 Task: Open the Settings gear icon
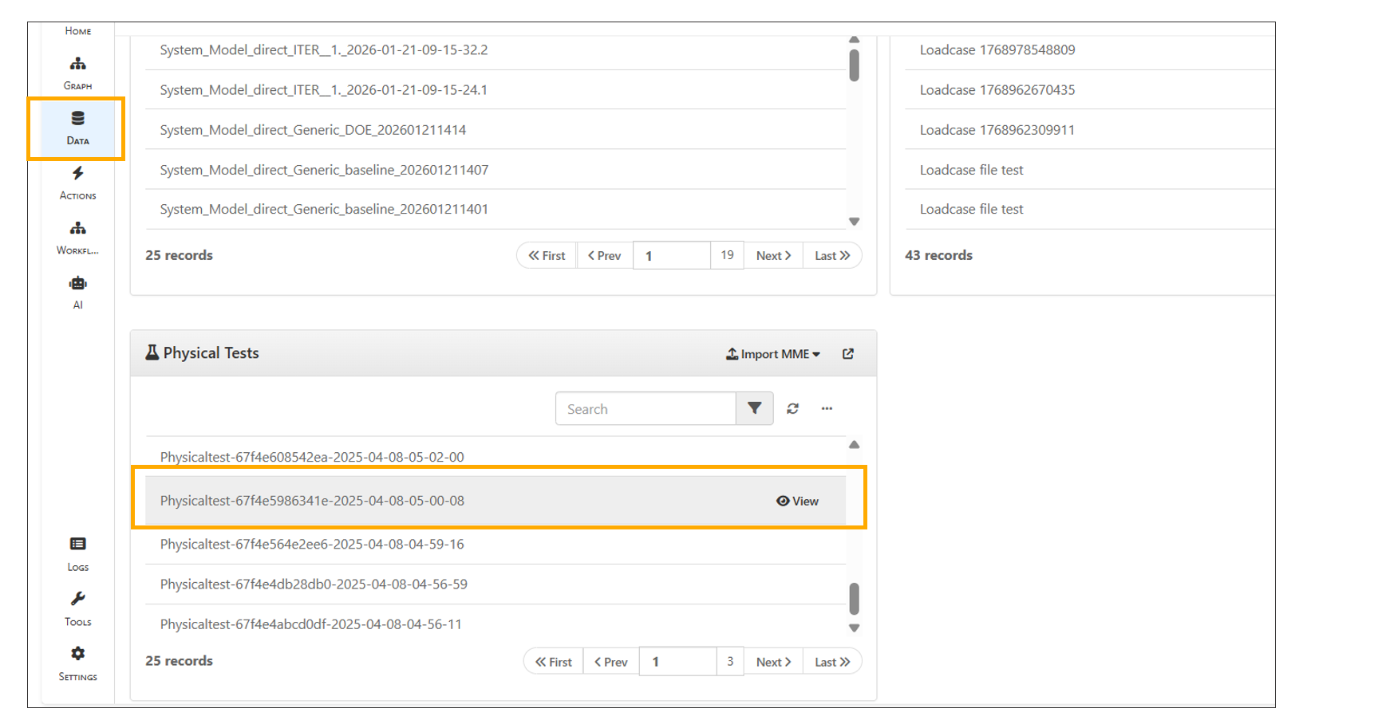77,663
